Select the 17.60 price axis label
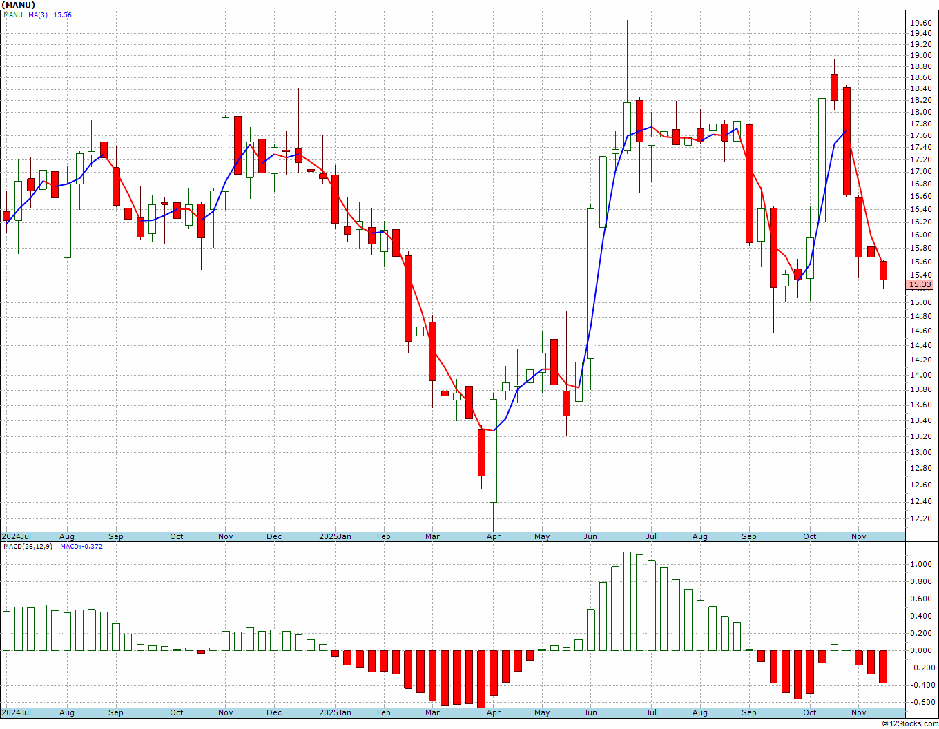The image size is (939, 729). coord(920,135)
